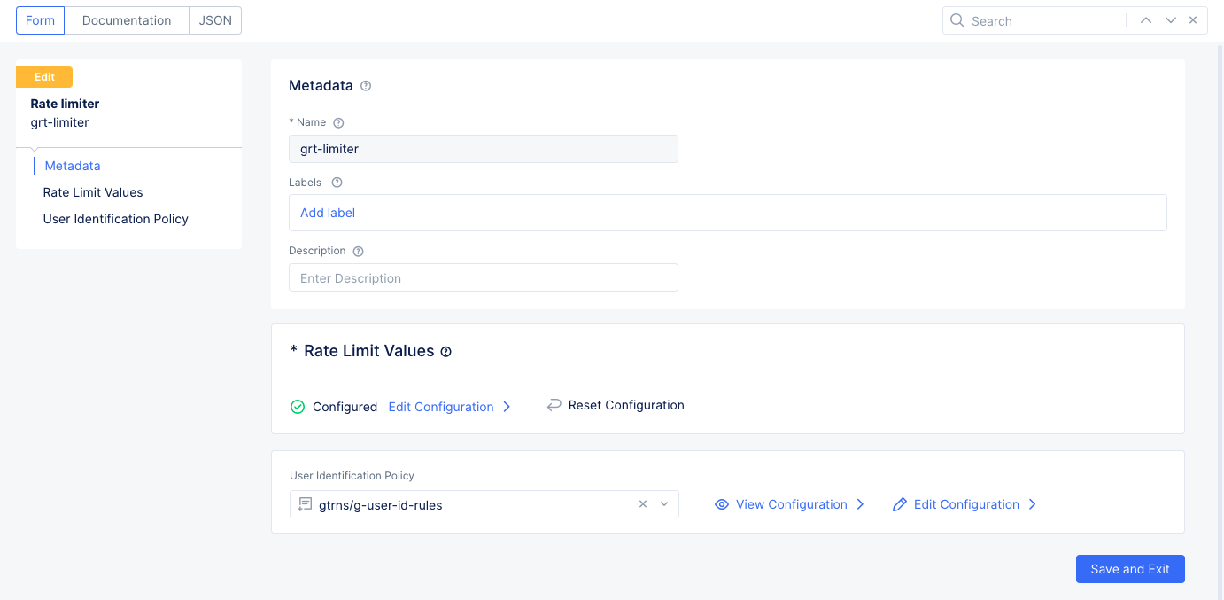Select Metadata in the side navigation
Viewport: 1224px width, 600px height.
pyautogui.click(x=73, y=166)
